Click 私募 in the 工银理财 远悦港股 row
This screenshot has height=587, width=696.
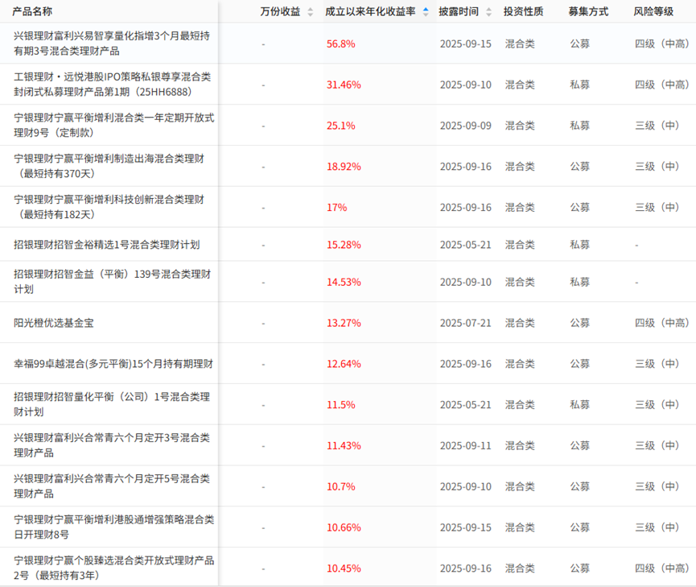click(579, 85)
